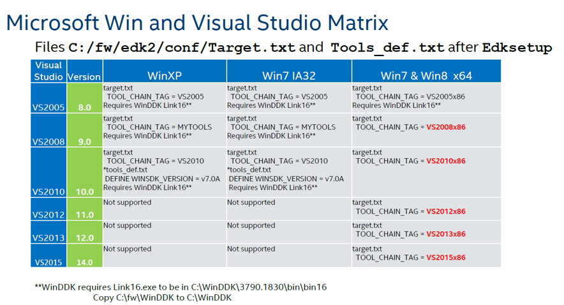Click the red "VS2015x86" tag

tap(446, 257)
